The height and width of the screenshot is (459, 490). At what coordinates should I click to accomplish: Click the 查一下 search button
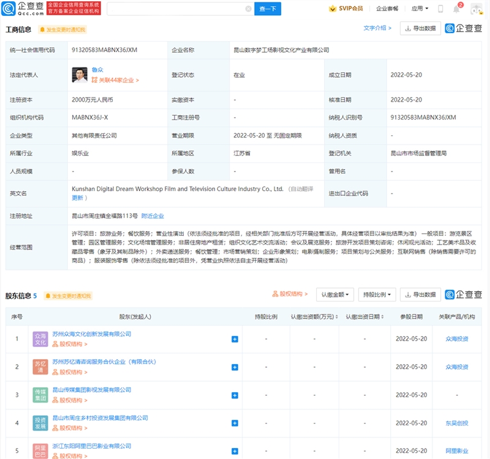coord(268,9)
